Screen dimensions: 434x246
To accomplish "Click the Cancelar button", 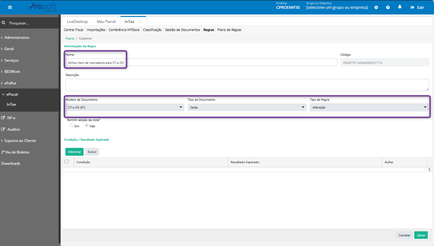I will (404, 235).
